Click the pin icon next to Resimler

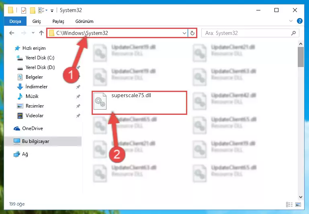[78, 106]
